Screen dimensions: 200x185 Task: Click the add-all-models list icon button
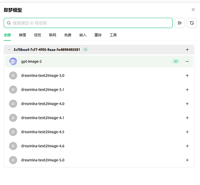click(180, 23)
